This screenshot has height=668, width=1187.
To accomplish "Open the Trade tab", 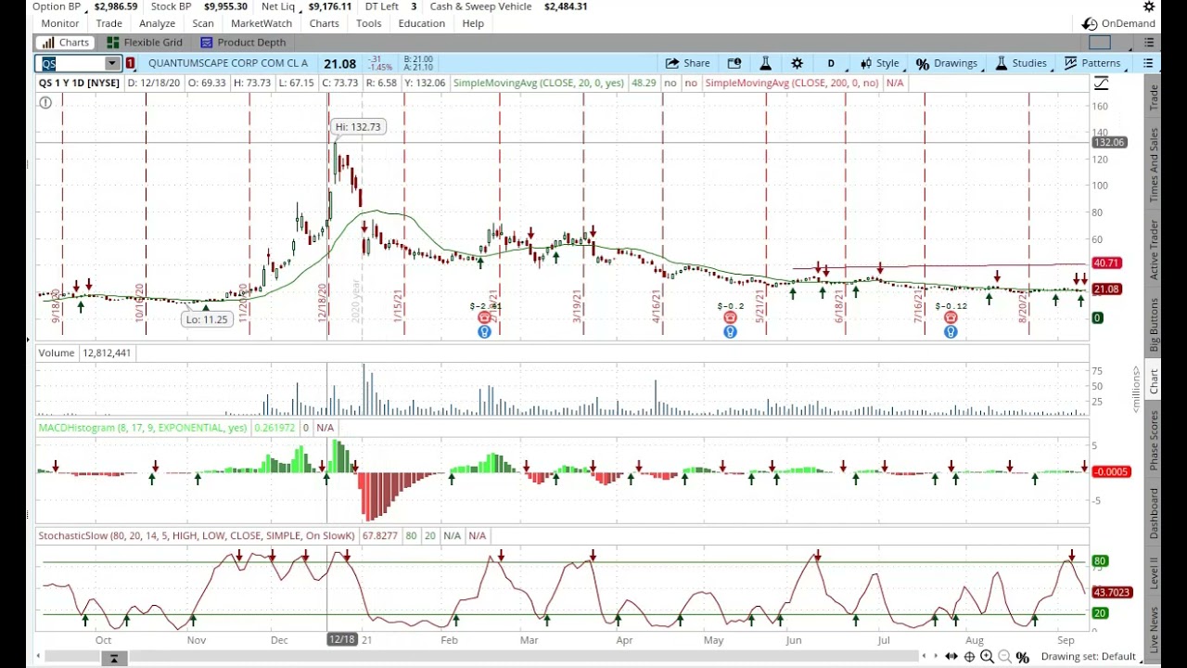I will click(108, 23).
